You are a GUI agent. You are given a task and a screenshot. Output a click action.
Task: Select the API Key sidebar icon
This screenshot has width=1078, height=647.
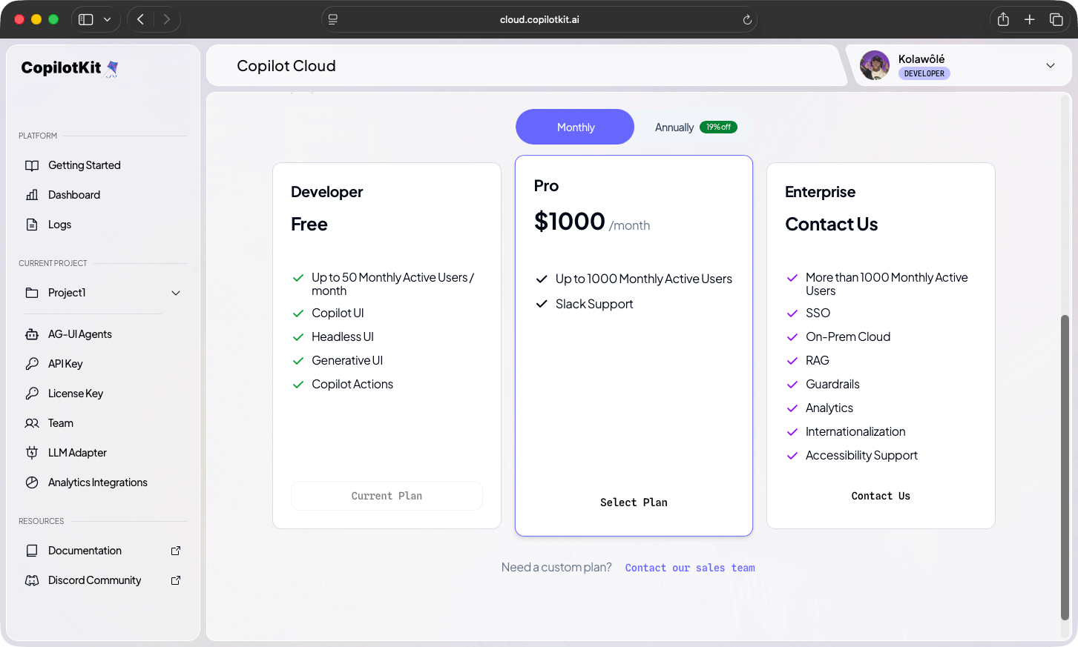(33, 363)
